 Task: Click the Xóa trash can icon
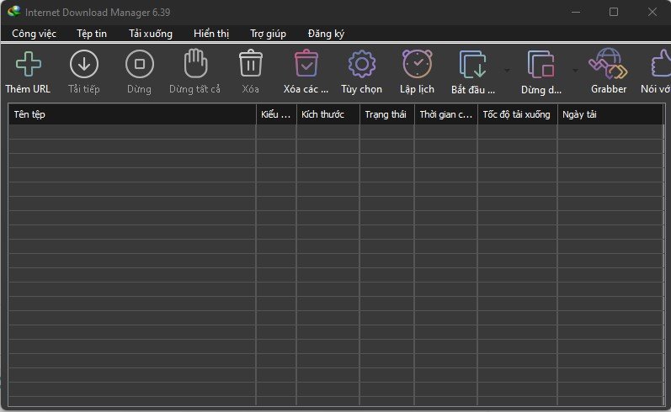pyautogui.click(x=250, y=64)
